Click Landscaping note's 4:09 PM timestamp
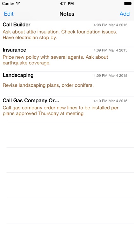This screenshot has height=239, width=134. click(111, 76)
